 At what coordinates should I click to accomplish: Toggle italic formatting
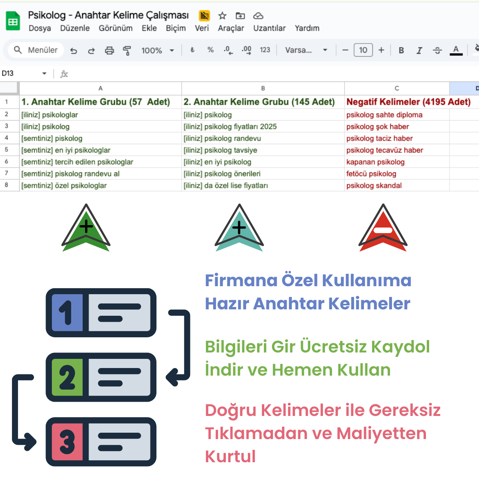tap(419, 50)
